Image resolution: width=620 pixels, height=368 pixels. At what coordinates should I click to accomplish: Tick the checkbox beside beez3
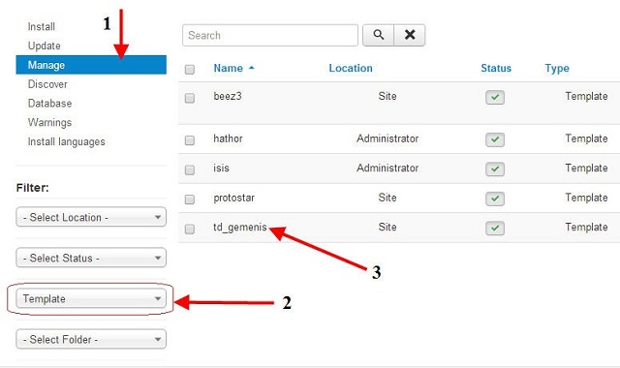tap(190, 98)
